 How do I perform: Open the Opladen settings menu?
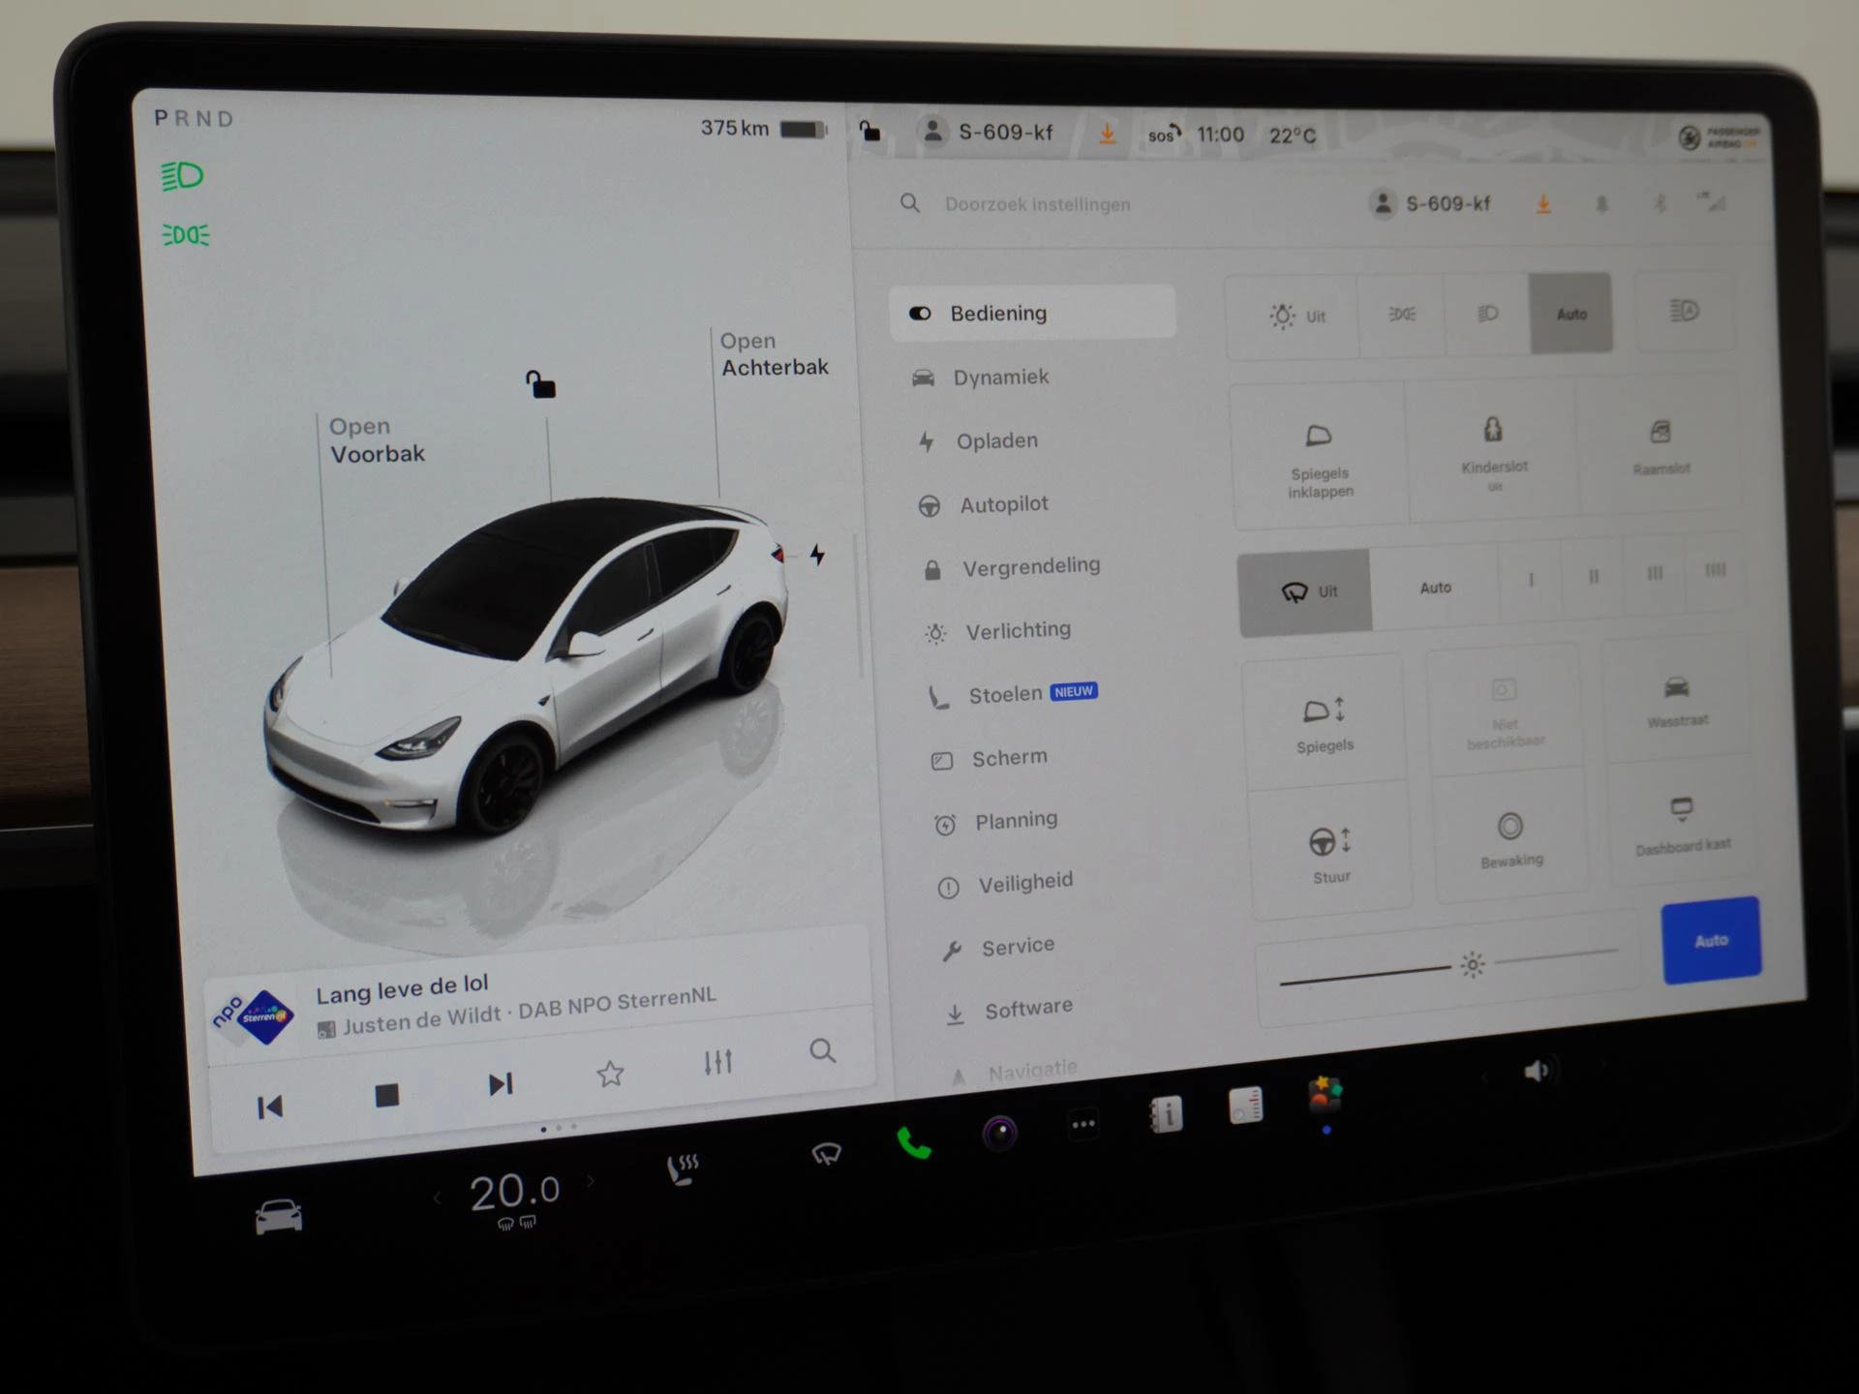977,441
